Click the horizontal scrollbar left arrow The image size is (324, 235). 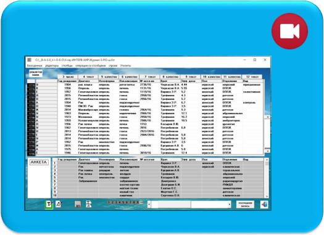[149, 204]
